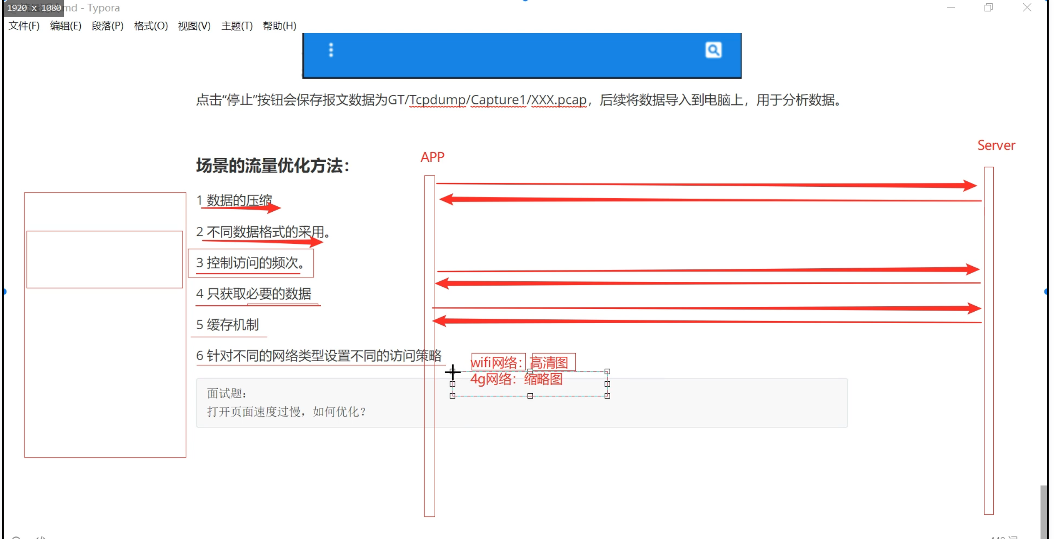Close the Typora window

1027,8
